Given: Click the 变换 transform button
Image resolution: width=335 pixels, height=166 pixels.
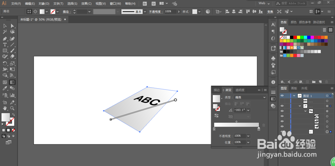Looking at the screenshot, I should click(270, 12).
